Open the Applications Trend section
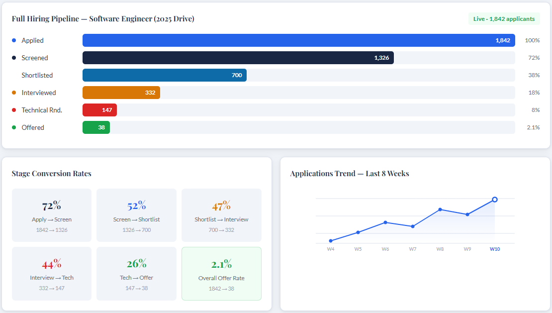Viewport: 552px width, 313px height. [x=349, y=174]
